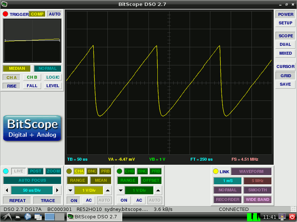The image size is (297, 222).
Task: Click the cyan timebase indicator light
Action: (6, 171)
